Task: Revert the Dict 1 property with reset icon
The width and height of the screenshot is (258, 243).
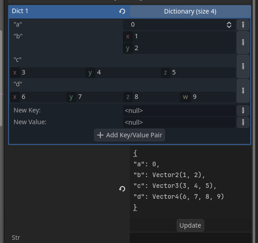Action: click(122, 11)
